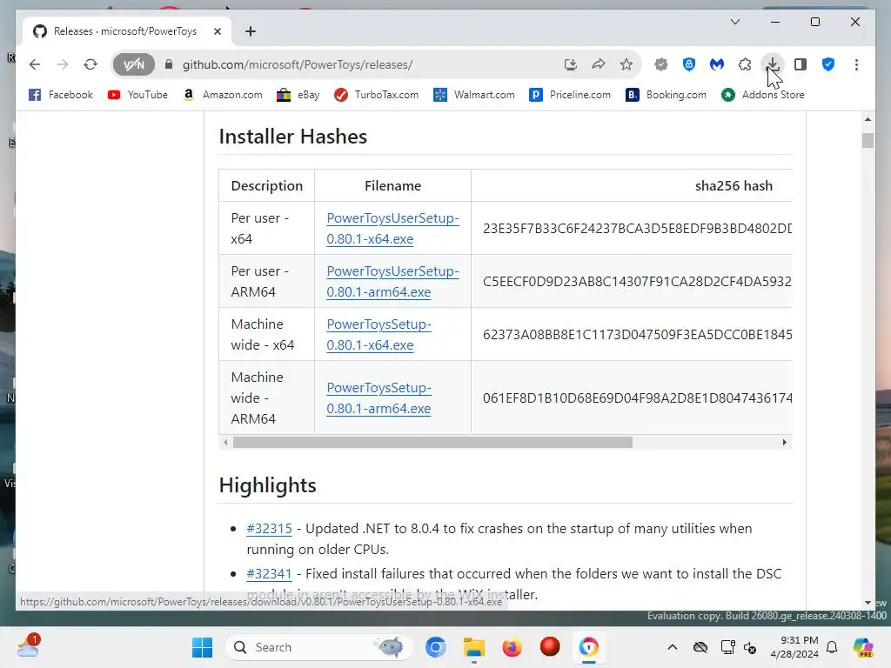Open File Explorer from the taskbar

point(474,647)
